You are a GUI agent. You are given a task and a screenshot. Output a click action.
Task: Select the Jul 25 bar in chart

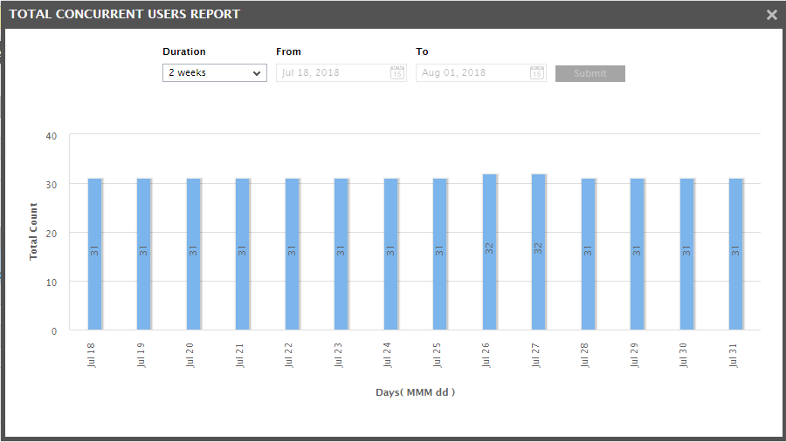440,255
